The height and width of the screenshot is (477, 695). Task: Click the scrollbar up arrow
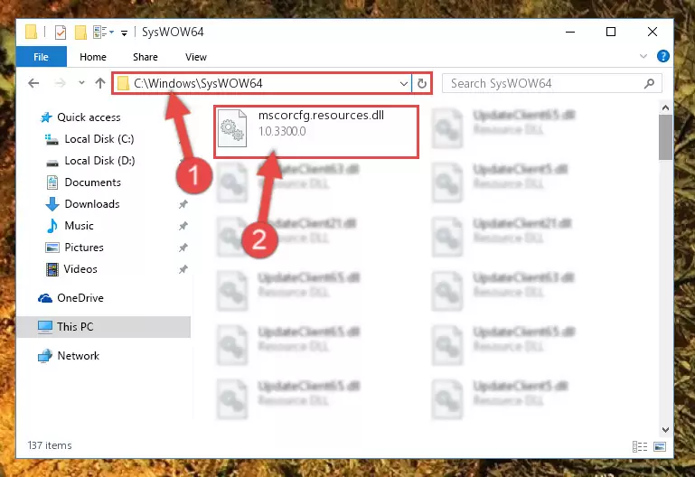coord(665,108)
